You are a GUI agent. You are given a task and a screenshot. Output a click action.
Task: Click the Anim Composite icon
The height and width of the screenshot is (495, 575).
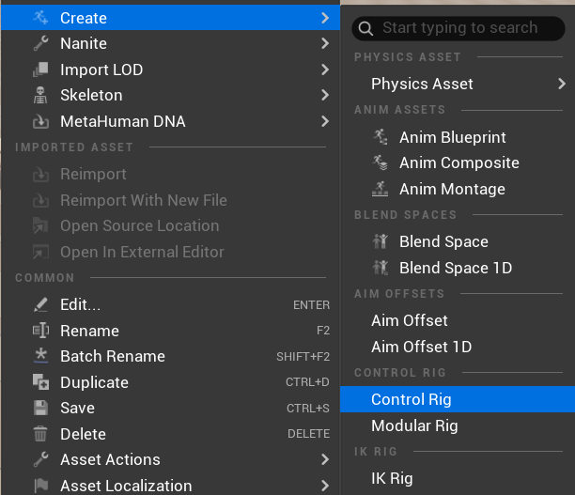coord(381,162)
